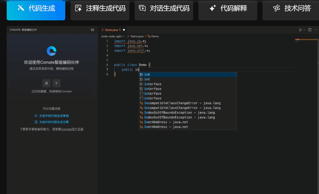Click 为选中的代码生成单测 link

click(x=54, y=116)
